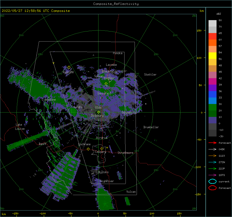
Task: Click the HighRiver city label
Action: coord(107,181)
